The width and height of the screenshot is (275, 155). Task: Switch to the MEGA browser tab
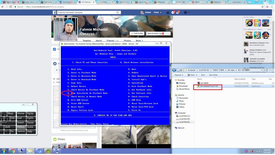[x=199, y=2]
